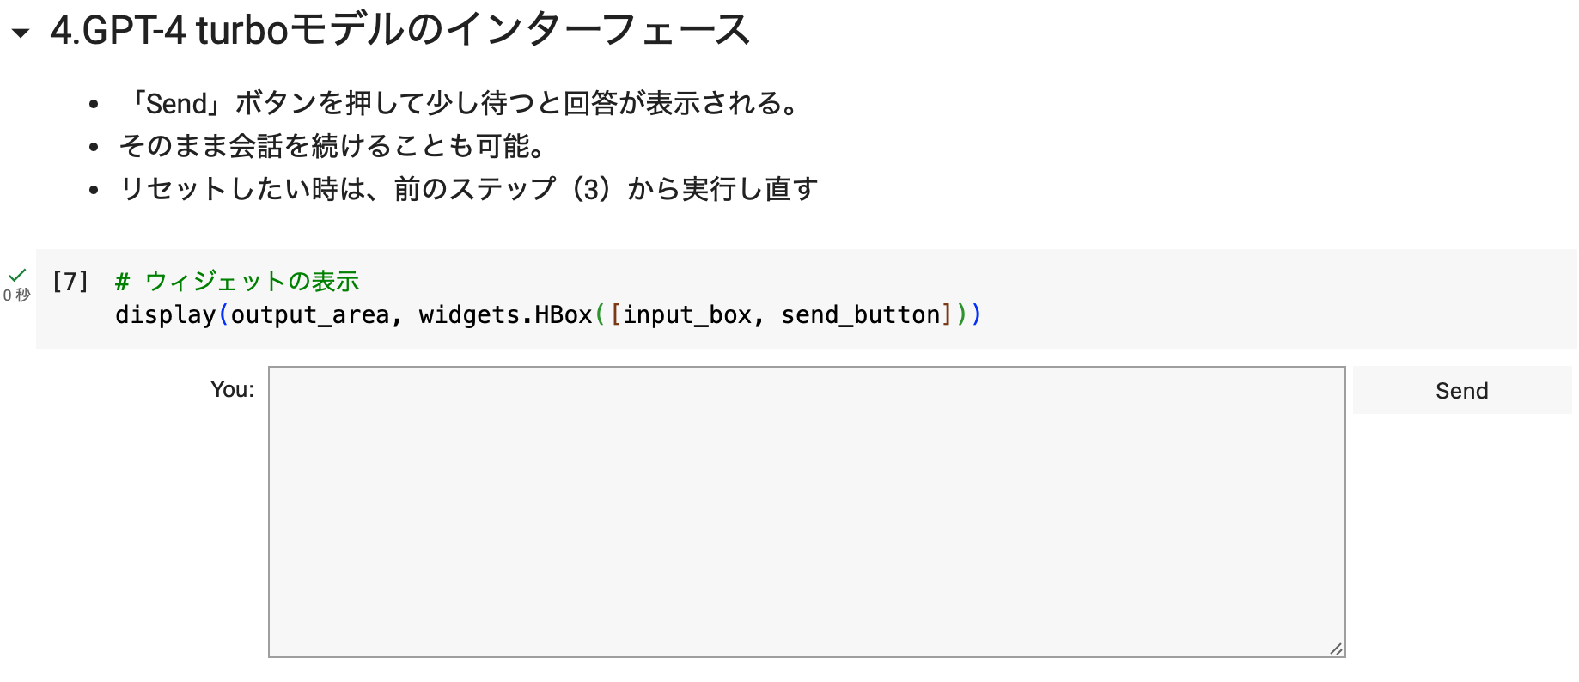This screenshot has height=682, width=1579.
Task: Click the bullet starting with リセットしたい時は
Action: (x=468, y=189)
